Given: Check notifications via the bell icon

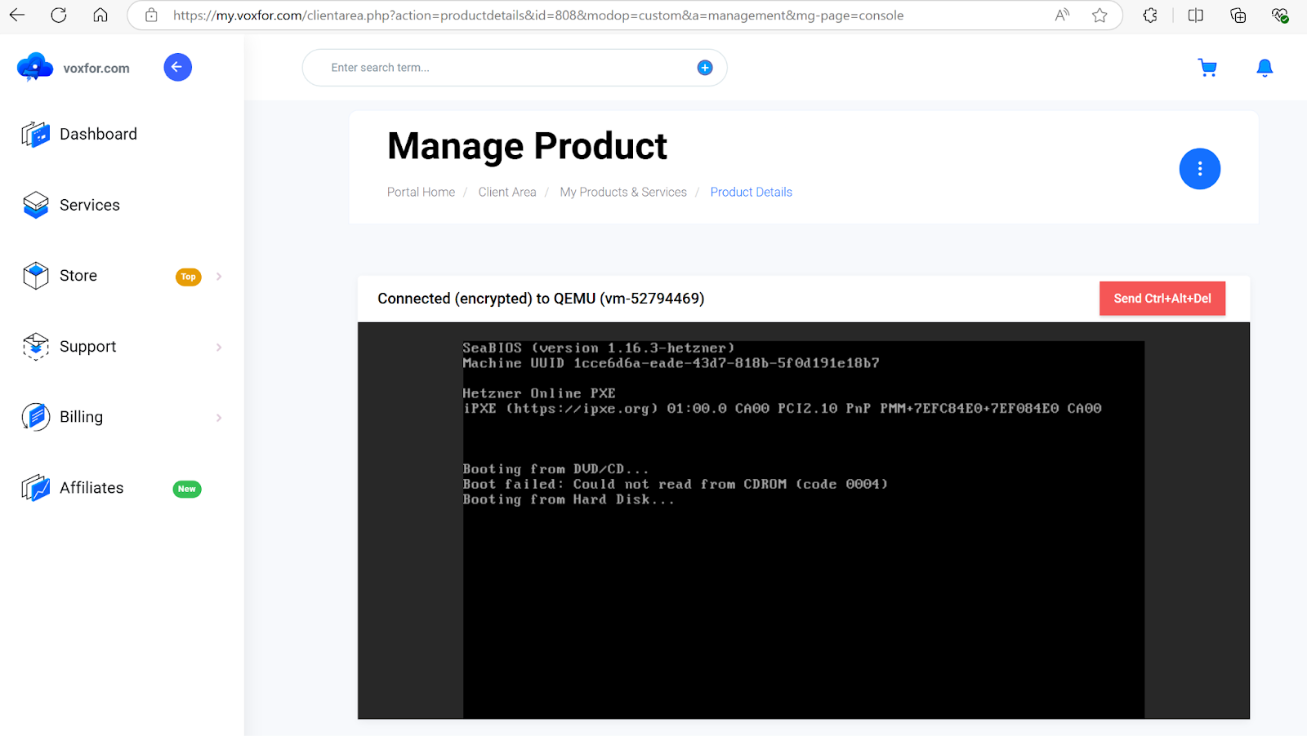Looking at the screenshot, I should [x=1264, y=68].
